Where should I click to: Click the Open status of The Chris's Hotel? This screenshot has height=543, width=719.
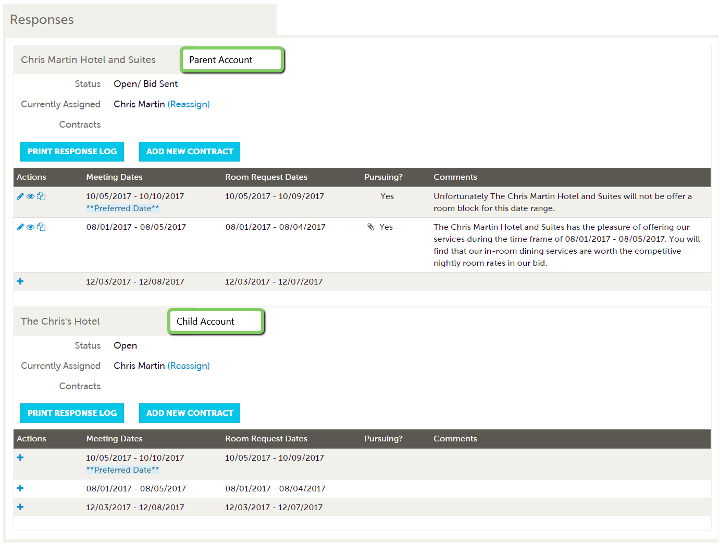126,346
